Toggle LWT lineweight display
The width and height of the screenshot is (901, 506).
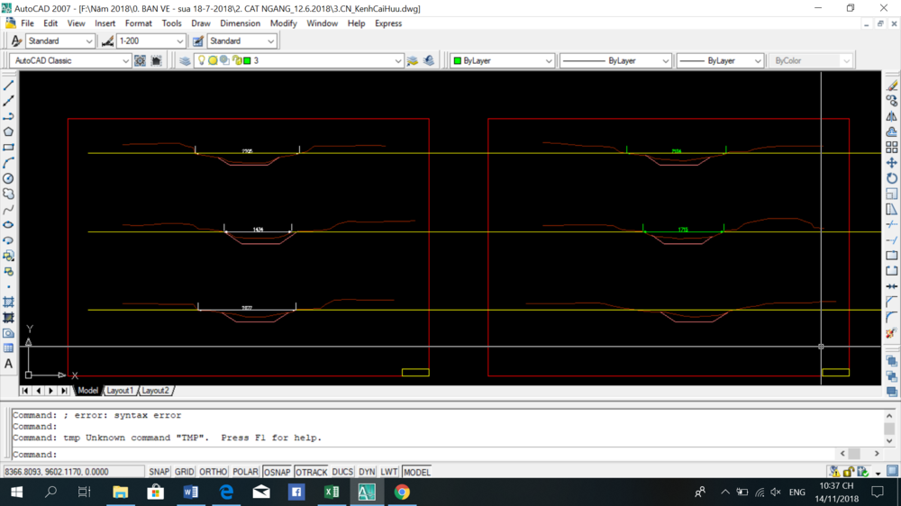tap(389, 472)
